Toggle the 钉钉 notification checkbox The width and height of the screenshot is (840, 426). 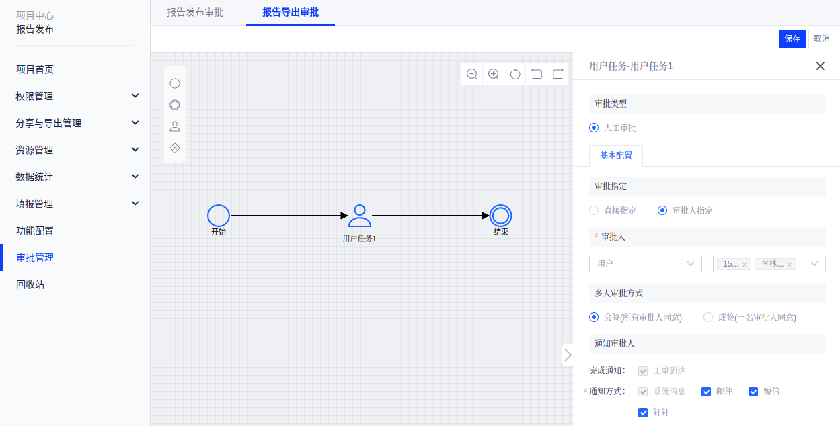(643, 413)
